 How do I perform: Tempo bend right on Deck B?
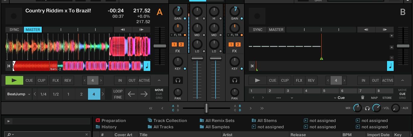point(385,29)
